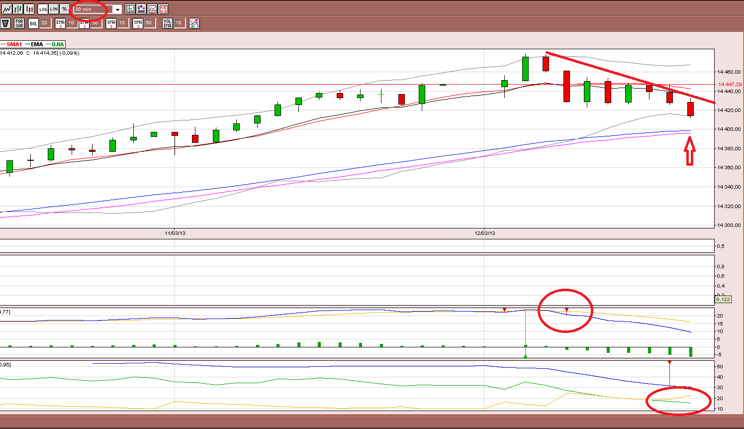Edit the Bollinger period field 20
744x429 pixels.
(45, 23)
